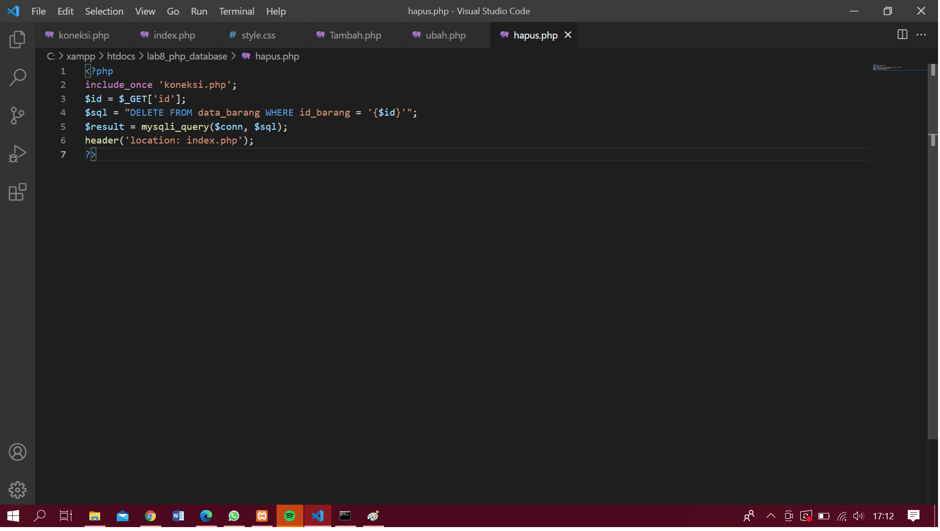The width and height of the screenshot is (940, 531).
Task: Open the Explorer icon in the activity bar
Action: (x=18, y=40)
